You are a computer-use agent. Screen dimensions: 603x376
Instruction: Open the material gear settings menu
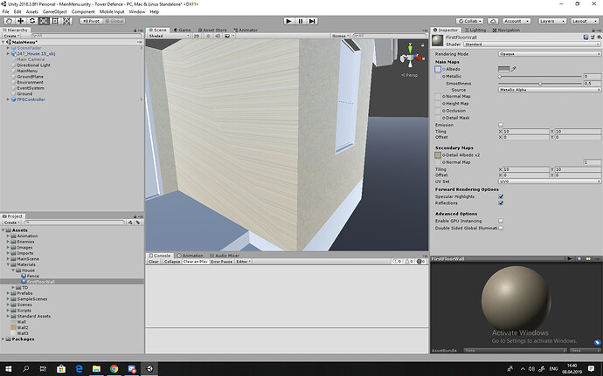pyautogui.click(x=599, y=38)
